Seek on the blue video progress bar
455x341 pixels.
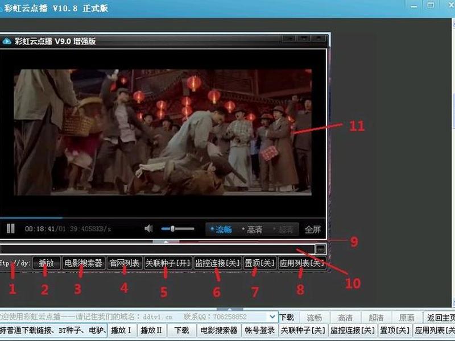[163, 218]
